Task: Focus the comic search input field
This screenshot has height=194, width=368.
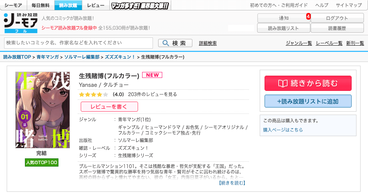Action: tap(78, 43)
